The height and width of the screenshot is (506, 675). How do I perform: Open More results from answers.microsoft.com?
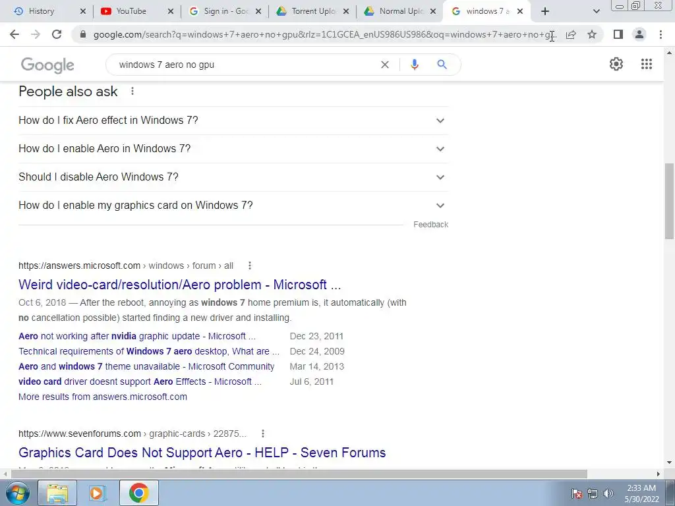tap(102, 397)
